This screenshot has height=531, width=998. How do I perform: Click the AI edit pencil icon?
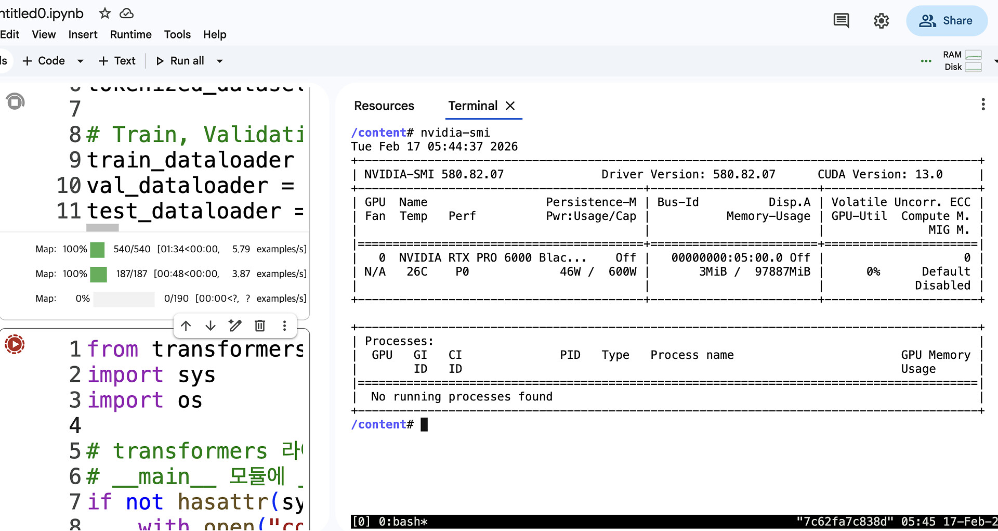pyautogui.click(x=235, y=326)
